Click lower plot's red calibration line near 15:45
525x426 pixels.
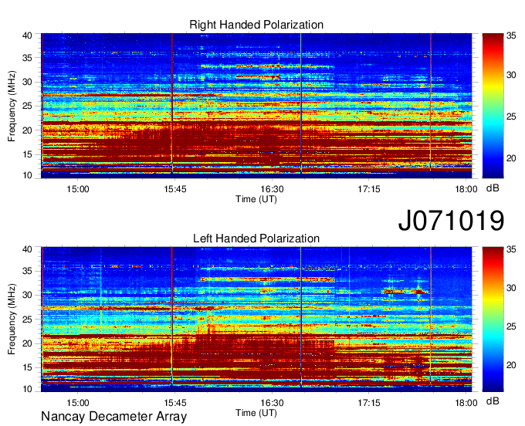[171, 316]
